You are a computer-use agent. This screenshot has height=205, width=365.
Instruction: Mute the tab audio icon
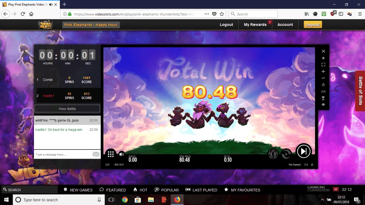(51, 4)
